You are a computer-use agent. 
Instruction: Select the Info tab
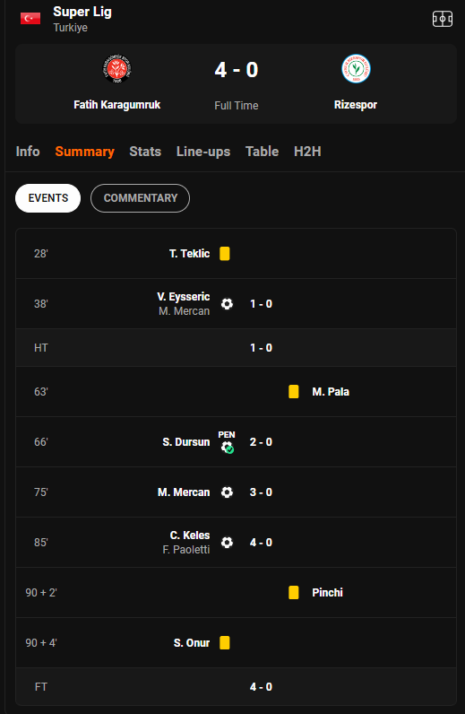[28, 152]
